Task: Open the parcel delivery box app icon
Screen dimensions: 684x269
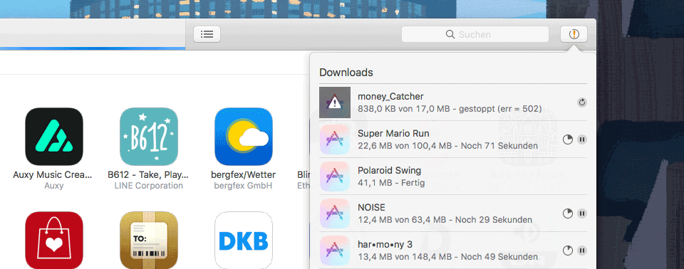Action: pyautogui.click(x=149, y=241)
